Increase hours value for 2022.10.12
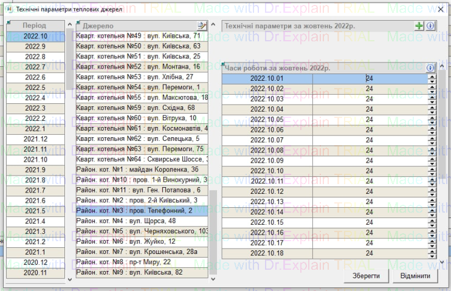 pyautogui.click(x=432, y=190)
